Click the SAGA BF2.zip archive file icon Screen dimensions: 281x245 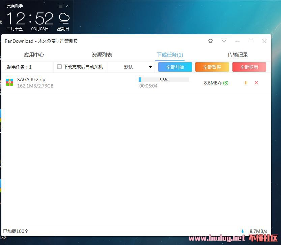(10, 82)
